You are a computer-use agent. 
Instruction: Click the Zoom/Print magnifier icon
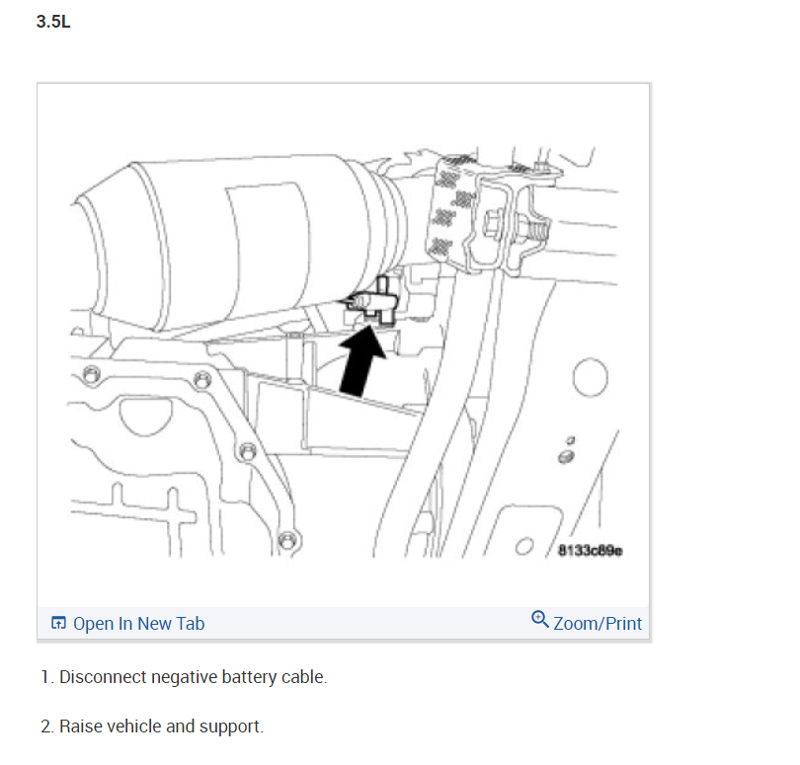coord(540,620)
